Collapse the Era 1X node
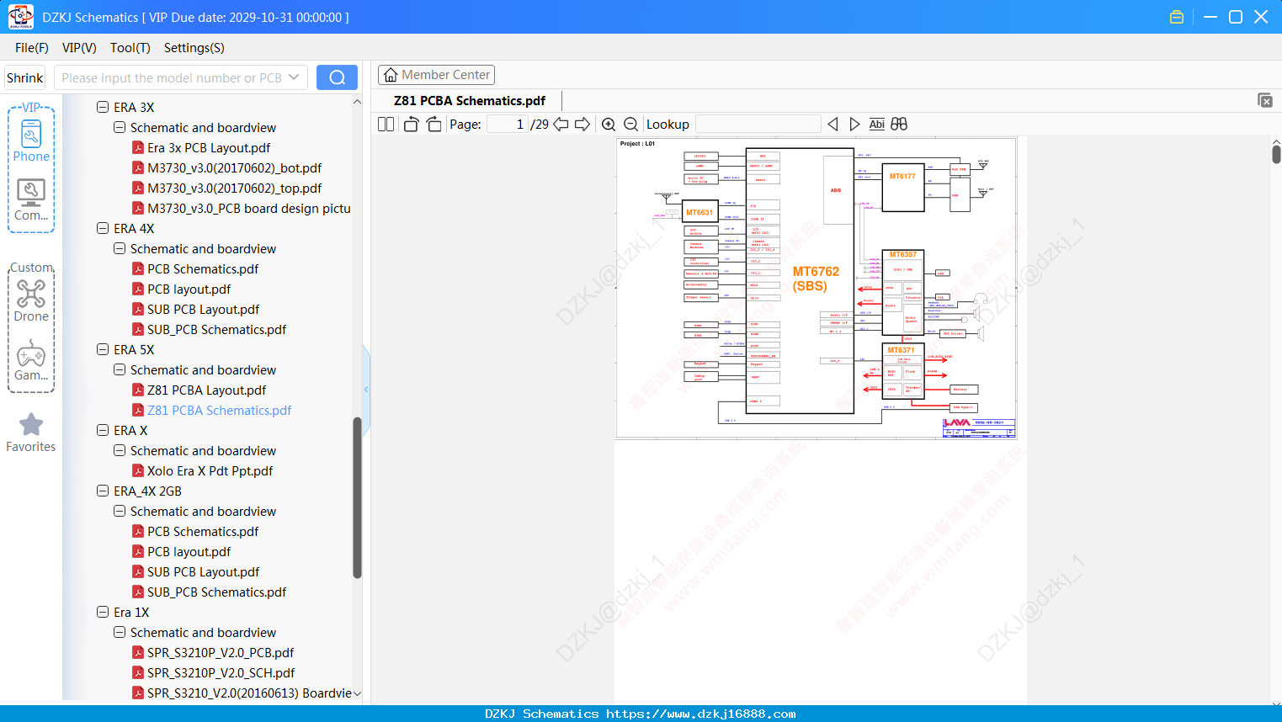Image resolution: width=1282 pixels, height=722 pixels. click(x=103, y=612)
